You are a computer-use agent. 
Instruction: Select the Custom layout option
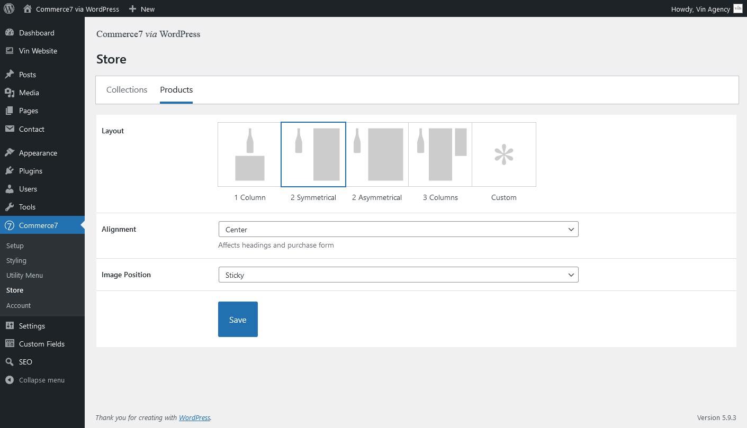point(503,154)
